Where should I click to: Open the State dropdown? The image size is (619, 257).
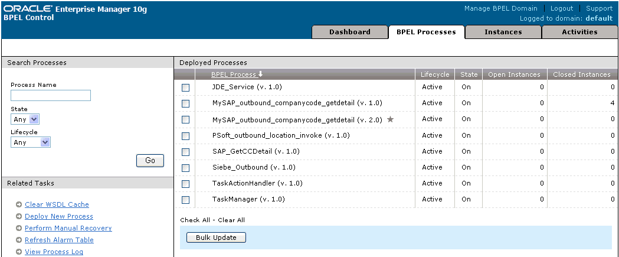(25, 119)
